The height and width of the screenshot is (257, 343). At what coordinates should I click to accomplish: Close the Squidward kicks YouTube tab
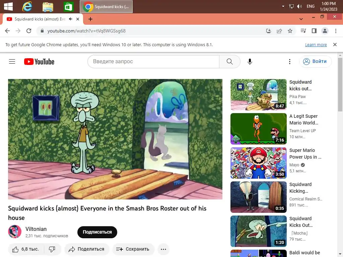coord(78,19)
